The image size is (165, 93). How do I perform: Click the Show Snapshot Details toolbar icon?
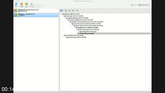tap(73, 11)
